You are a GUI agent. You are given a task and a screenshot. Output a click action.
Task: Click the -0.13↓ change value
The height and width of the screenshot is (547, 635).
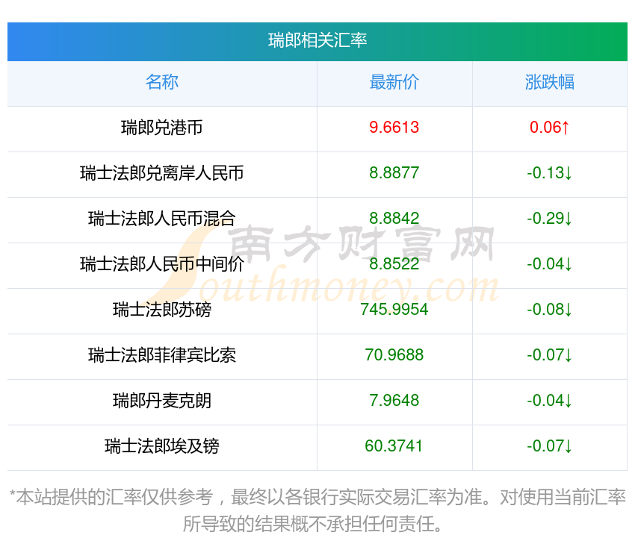pyautogui.click(x=550, y=173)
